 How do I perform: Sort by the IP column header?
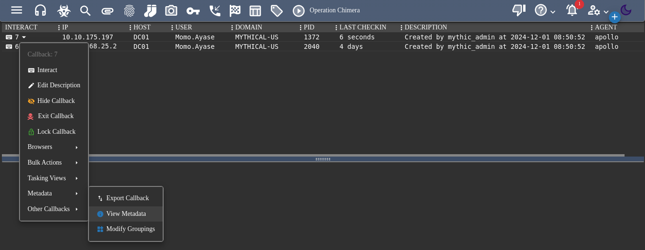pyautogui.click(x=65, y=28)
